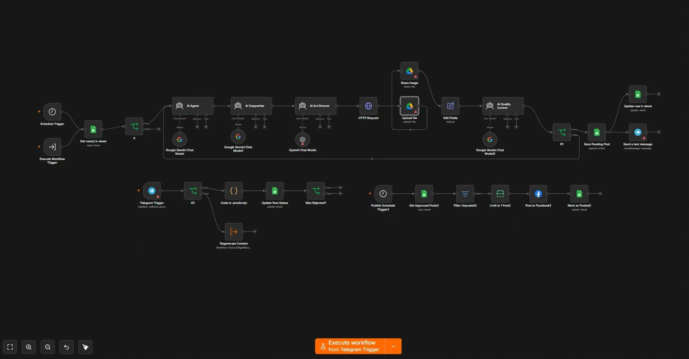
Task: Zoom to fit the canvas
Action: pyautogui.click(x=10, y=347)
